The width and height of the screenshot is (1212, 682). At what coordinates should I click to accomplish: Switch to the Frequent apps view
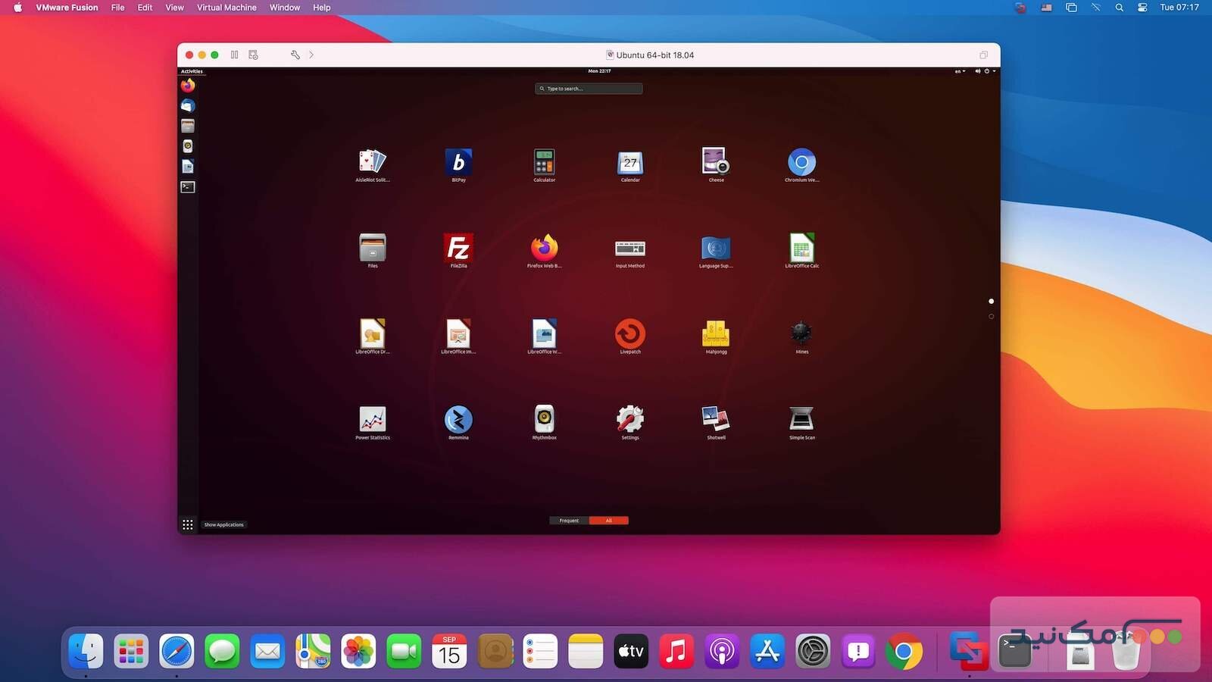pyautogui.click(x=569, y=521)
